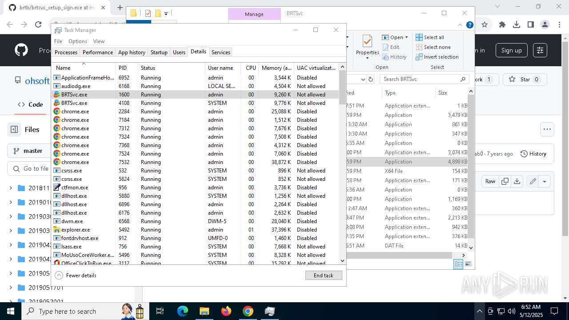Screen dimensions: 569x320
Task: Select the fontdrvhost.exe process row
Action: coord(195,238)
